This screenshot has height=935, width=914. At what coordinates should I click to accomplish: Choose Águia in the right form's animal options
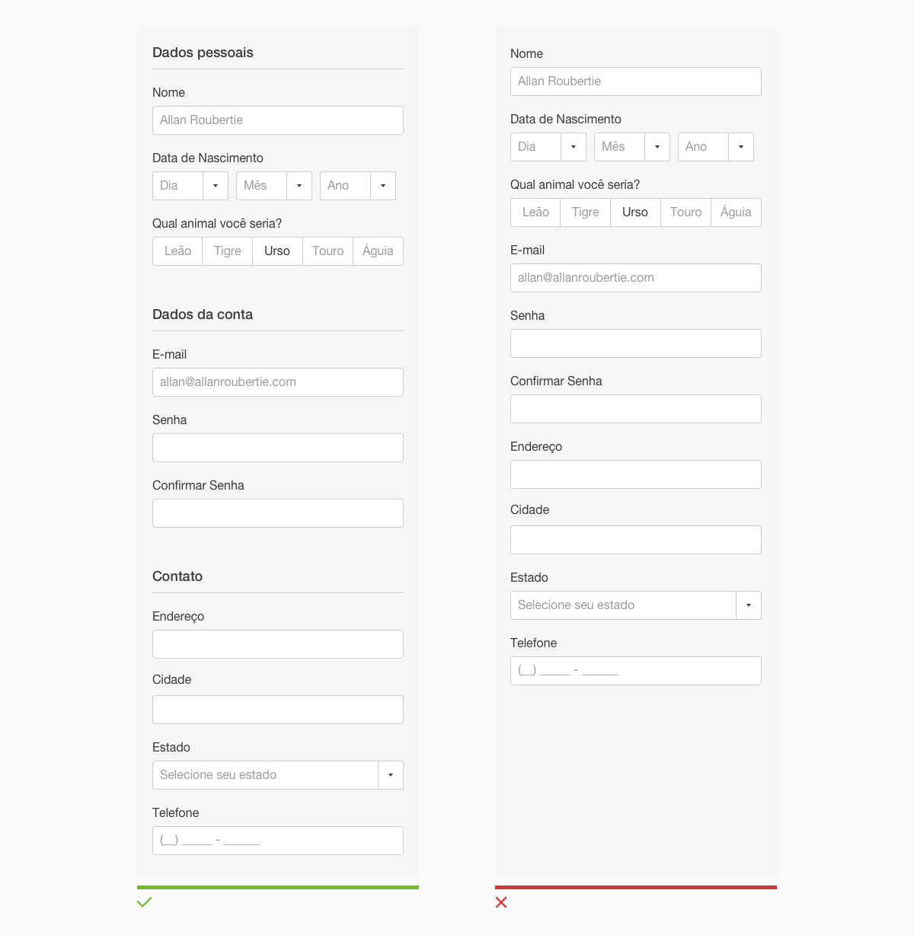point(736,212)
